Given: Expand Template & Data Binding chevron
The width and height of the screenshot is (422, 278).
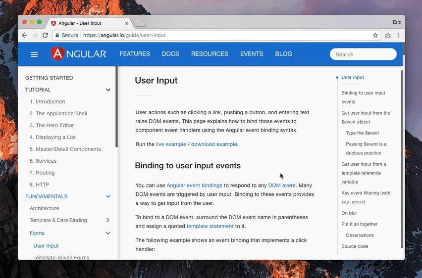Looking at the screenshot, I should [108, 220].
